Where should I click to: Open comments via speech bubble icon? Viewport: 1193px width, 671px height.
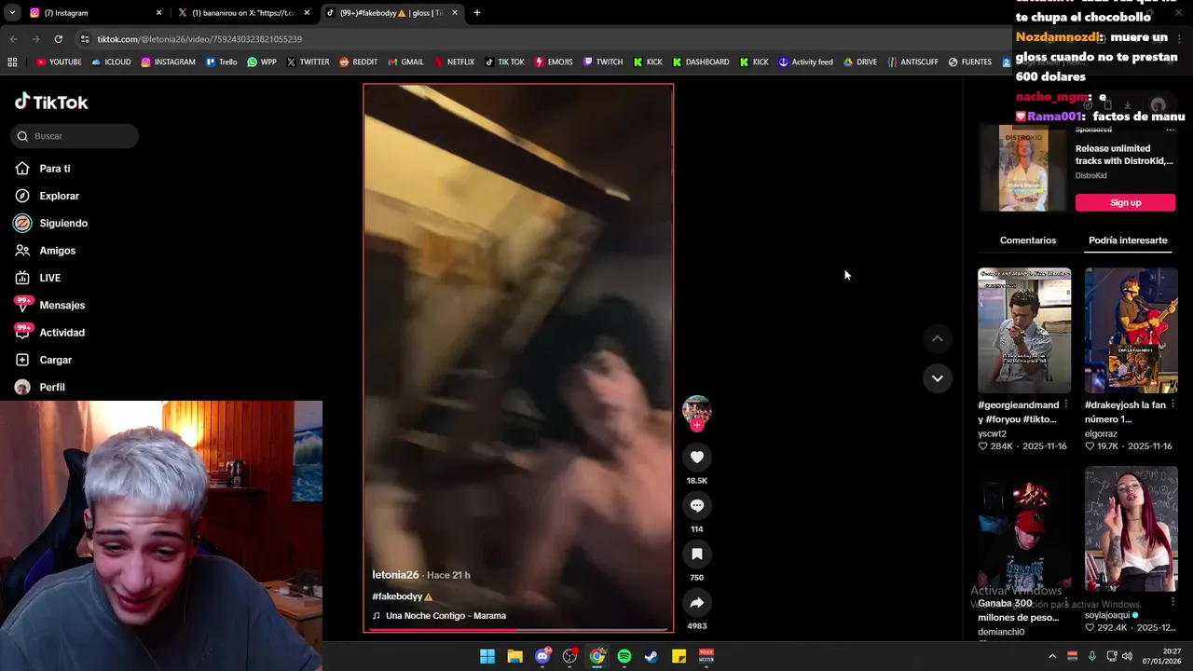pos(696,505)
